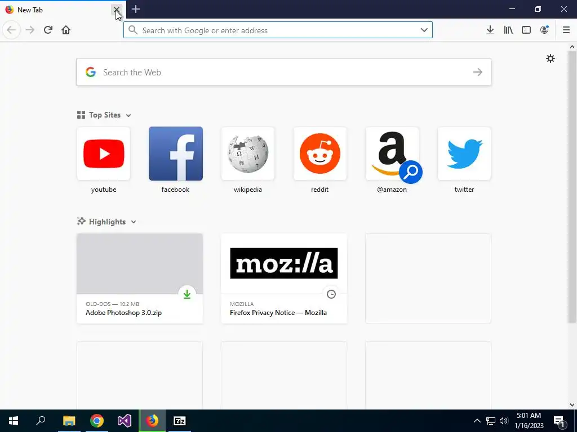This screenshot has height=432, width=577.
Task: Click scrollbar down arrow
Action: click(x=572, y=405)
